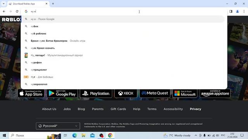Open the Help footer link
The height and width of the screenshot is (139, 248).
pyautogui.click(x=136, y=109)
